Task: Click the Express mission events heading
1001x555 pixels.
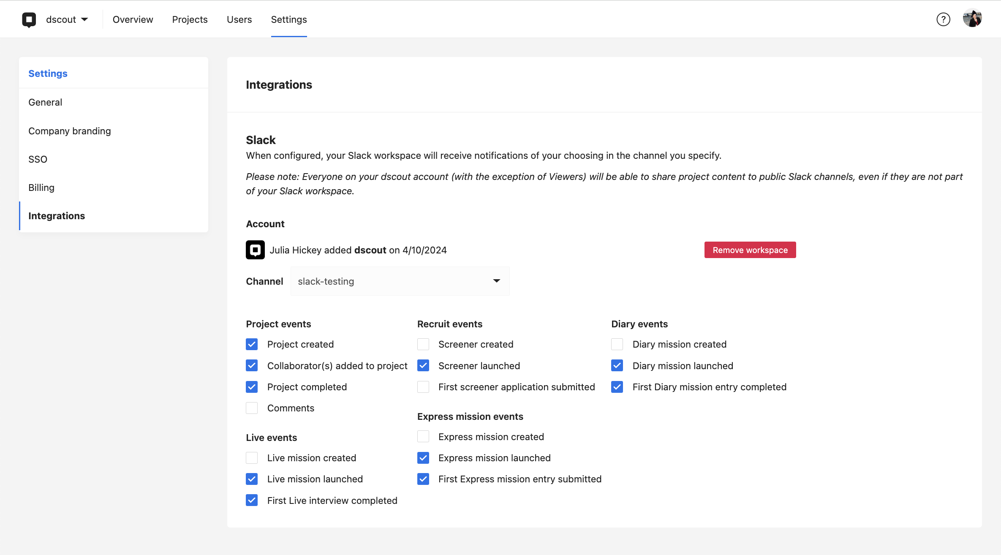Action: 470,416
